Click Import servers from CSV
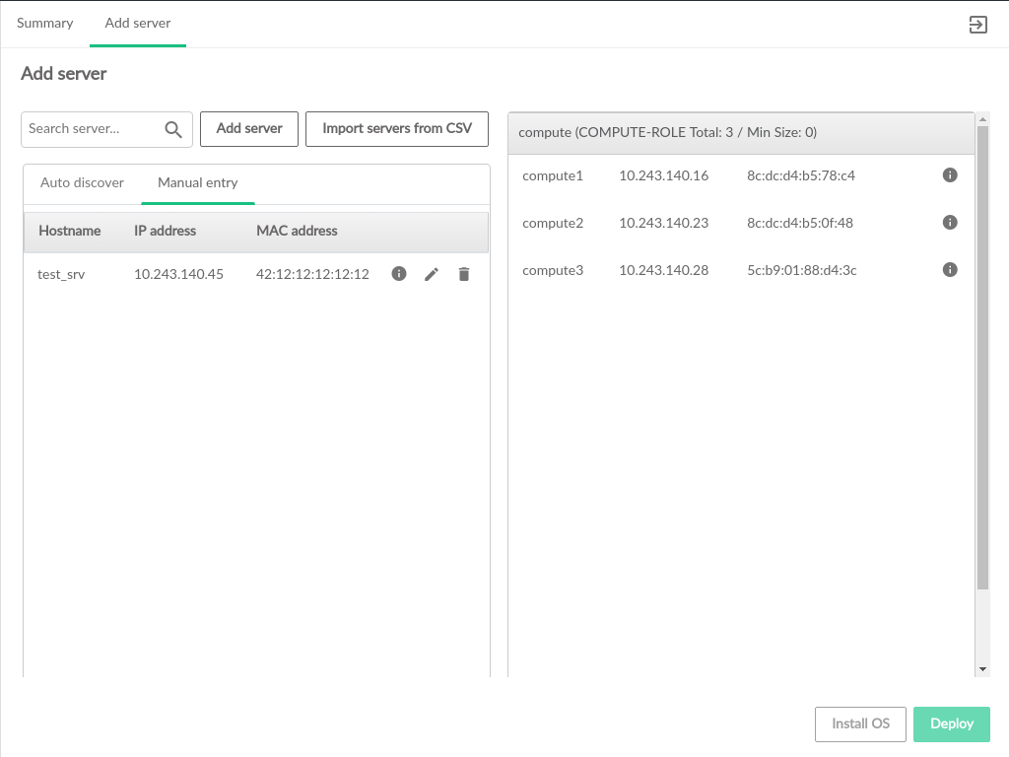This screenshot has height=757, width=1009. click(x=397, y=129)
